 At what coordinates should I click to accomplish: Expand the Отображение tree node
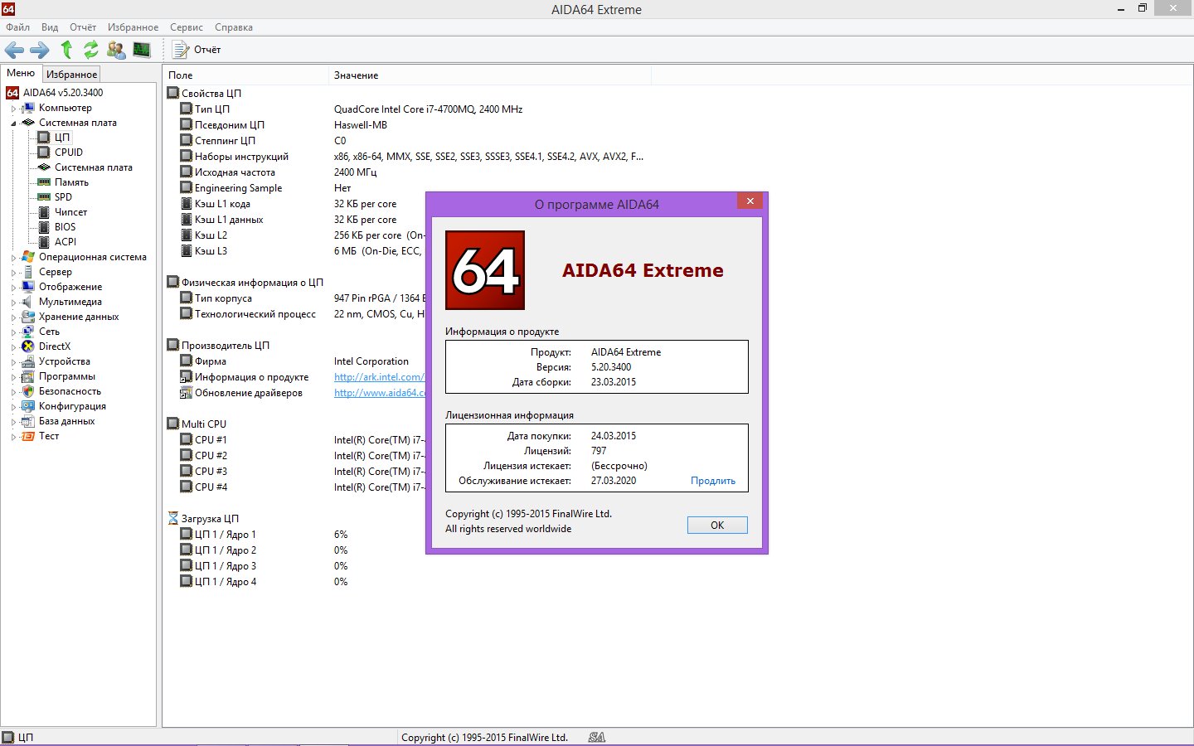coord(13,288)
